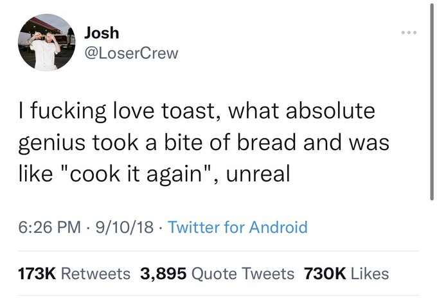Click Josh's profile avatar picture
437x299 pixels.
45,43
